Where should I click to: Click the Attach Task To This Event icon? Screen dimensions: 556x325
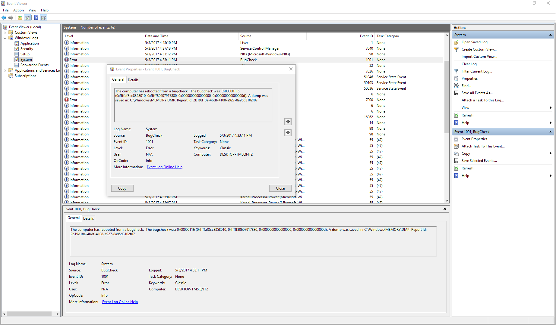[456, 146]
